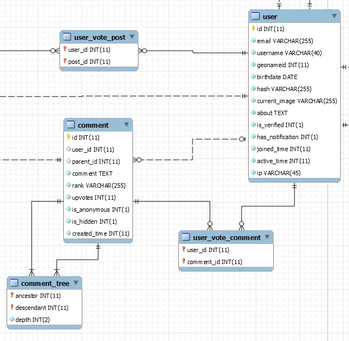Screen dimensions: 349x341
Task: Collapse the user_vote_post table arrow
Action: pos(132,37)
